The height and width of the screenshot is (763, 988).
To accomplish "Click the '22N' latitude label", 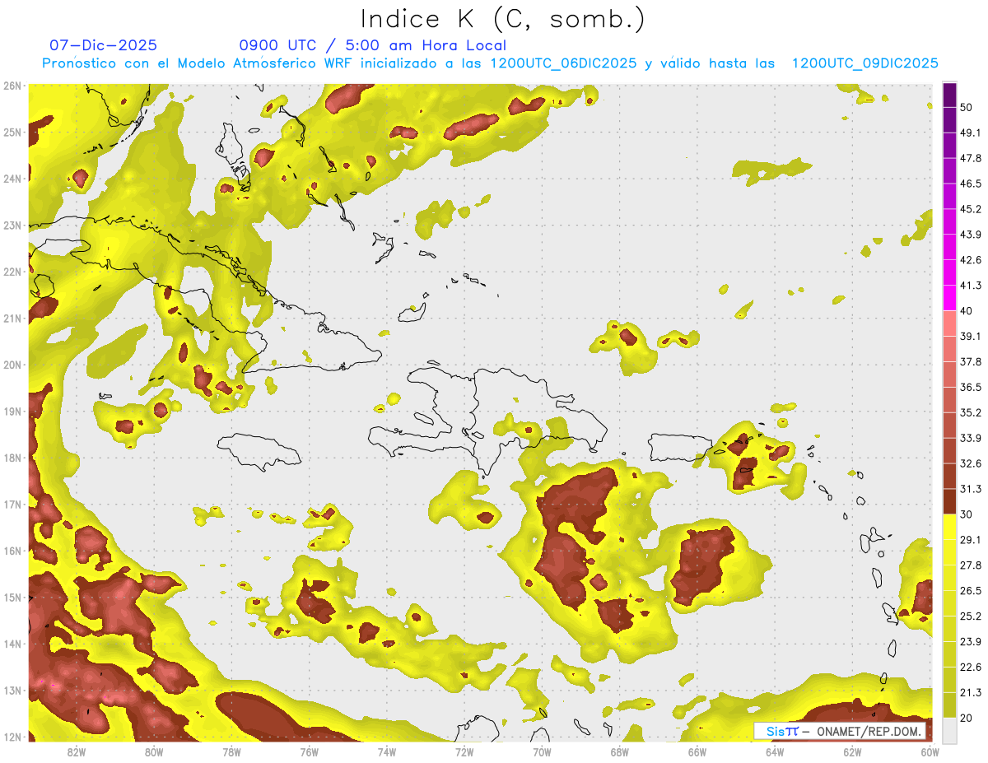I will click(x=12, y=272).
